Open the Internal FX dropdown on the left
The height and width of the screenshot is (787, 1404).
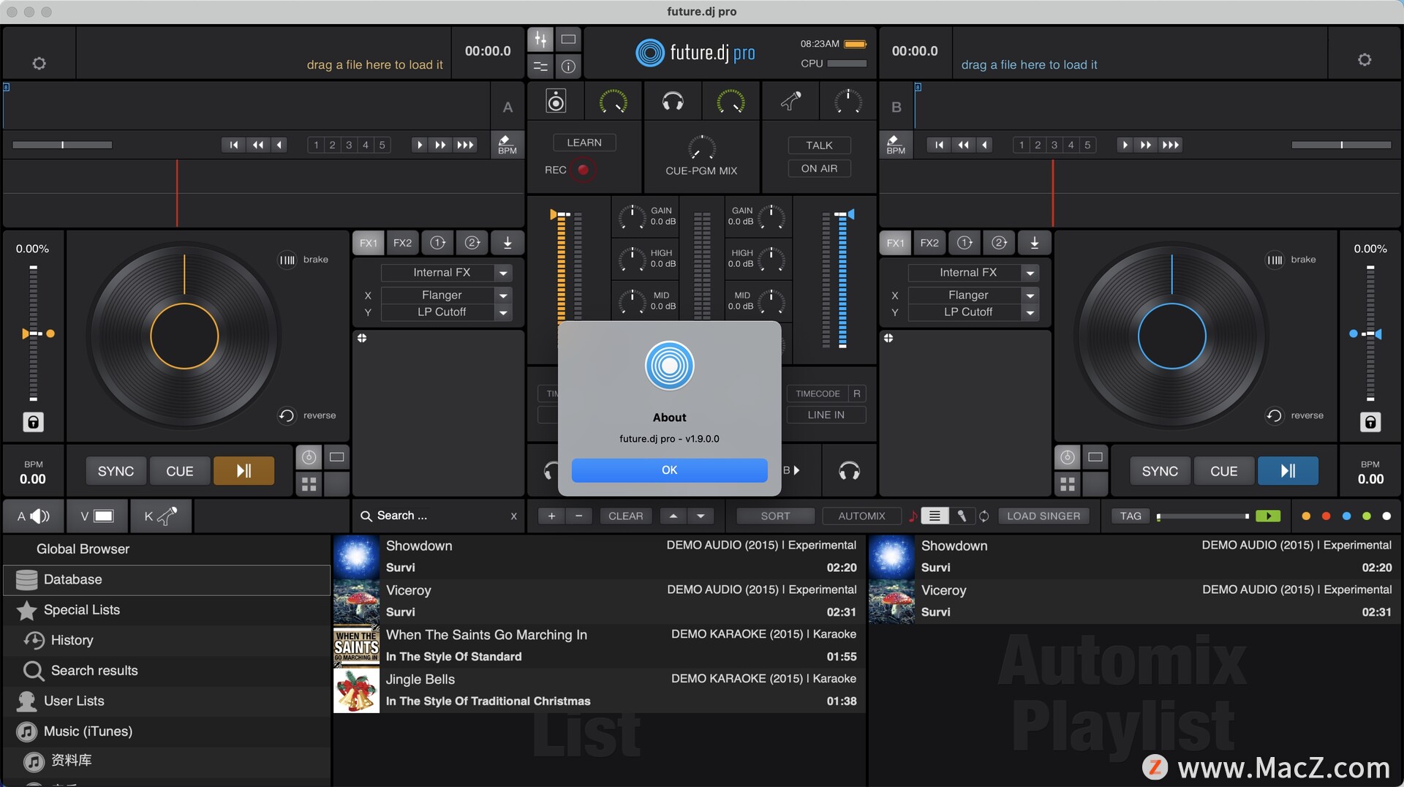(446, 272)
